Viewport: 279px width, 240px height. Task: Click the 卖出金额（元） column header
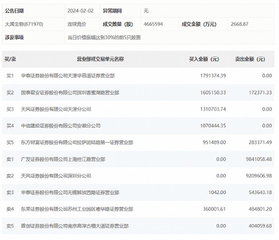[250, 59]
